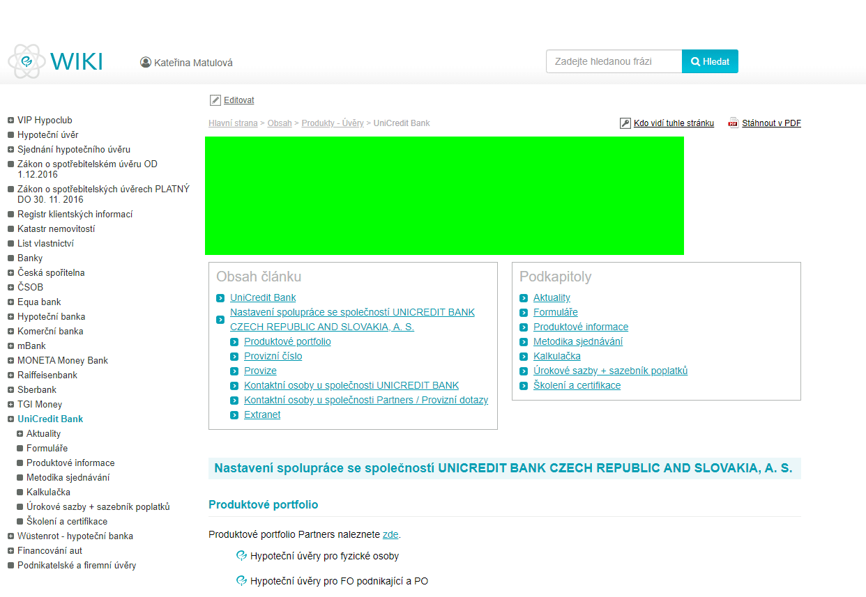Expand the Aktuality subnode under UniCredit Bank
This screenshot has height=597, width=866.
[x=20, y=434]
